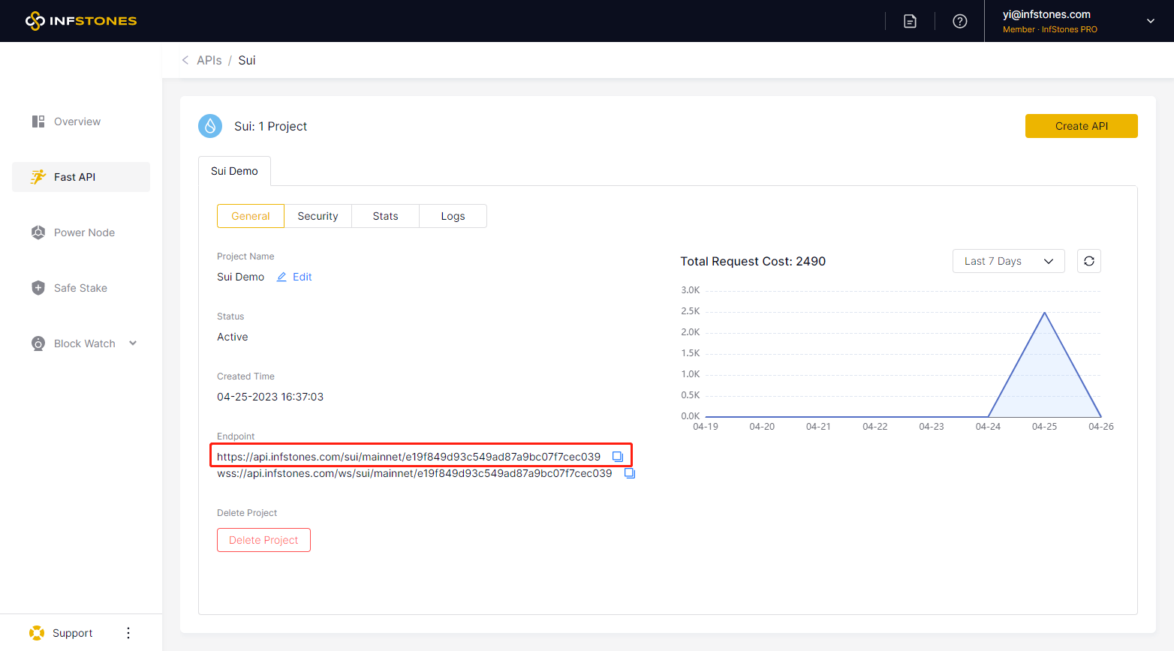Image resolution: width=1174 pixels, height=651 pixels.
Task: Open the documentation icon in header
Action: [x=910, y=21]
